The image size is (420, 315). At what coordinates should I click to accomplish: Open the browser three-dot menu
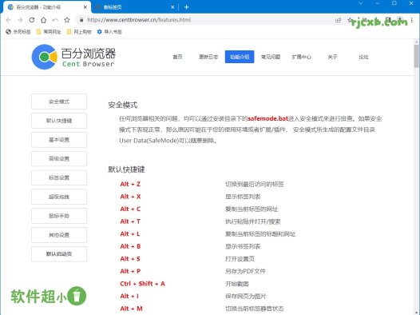[412, 20]
